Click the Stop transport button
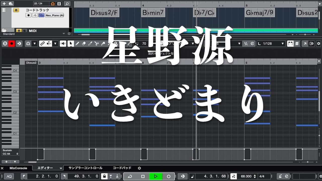The width and height of the screenshot is (322, 181). tap(143, 176)
